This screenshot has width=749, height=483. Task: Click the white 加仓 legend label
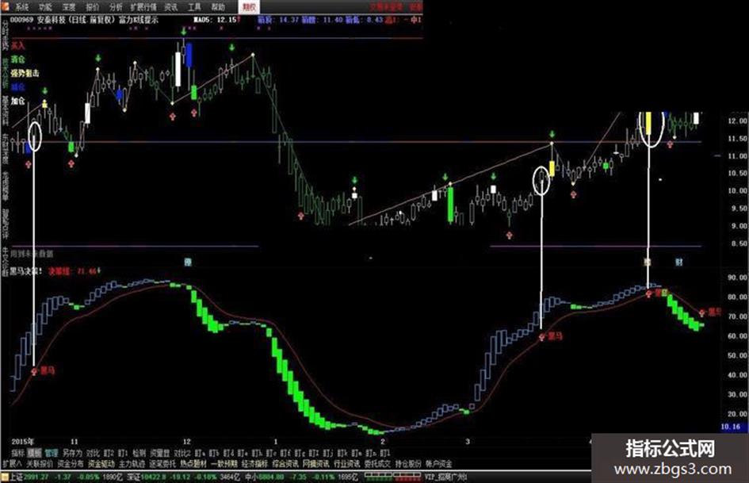18,101
